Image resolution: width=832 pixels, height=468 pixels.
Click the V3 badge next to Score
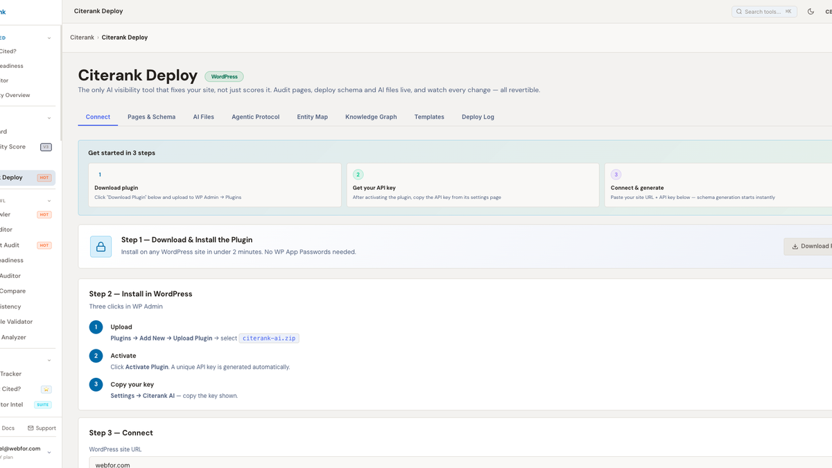tap(46, 147)
